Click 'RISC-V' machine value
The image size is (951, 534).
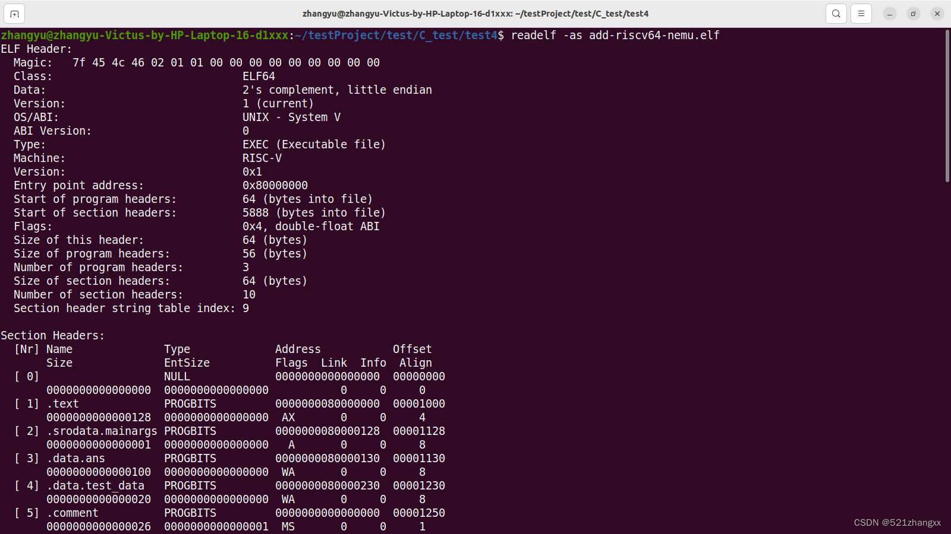click(x=262, y=158)
